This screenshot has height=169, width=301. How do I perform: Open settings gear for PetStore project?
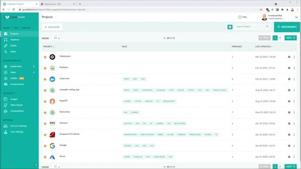pyautogui.click(x=289, y=68)
